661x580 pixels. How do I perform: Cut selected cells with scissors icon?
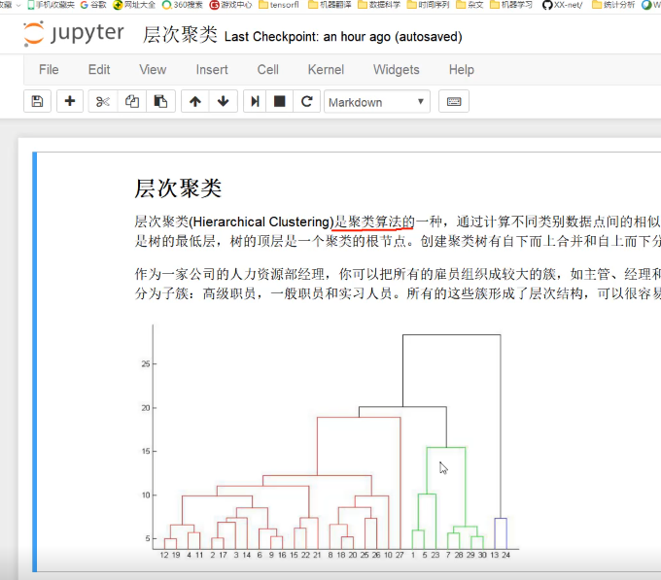click(103, 102)
